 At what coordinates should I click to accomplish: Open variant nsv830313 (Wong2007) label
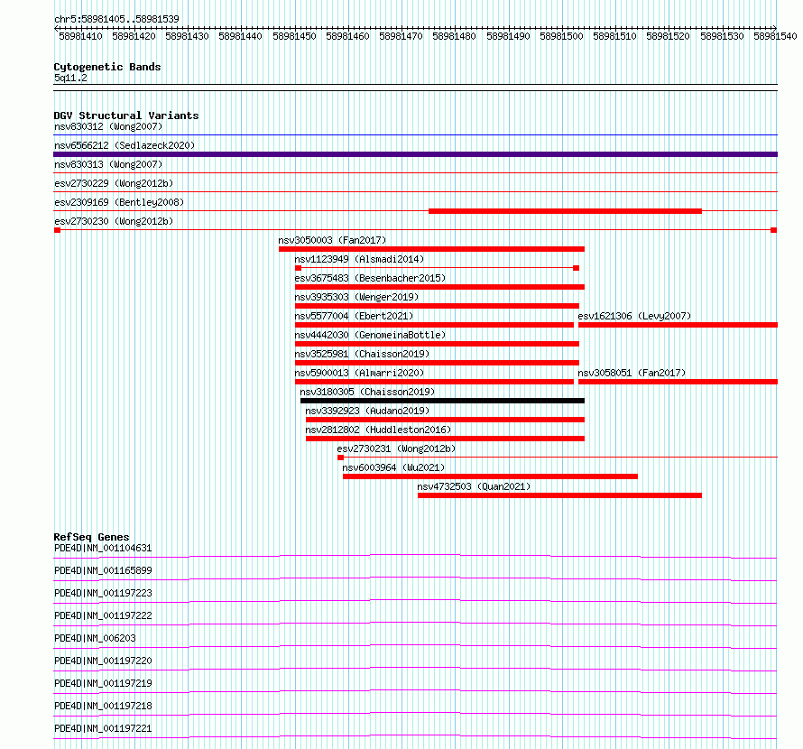click(108, 164)
